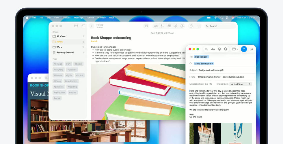Open the Message menu
The width and height of the screenshot is (283, 144).
click(x=79, y=18)
